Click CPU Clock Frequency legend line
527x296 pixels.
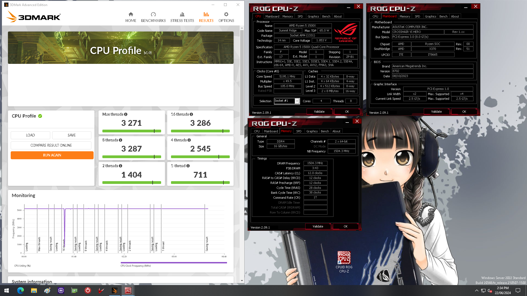click(x=174, y=263)
